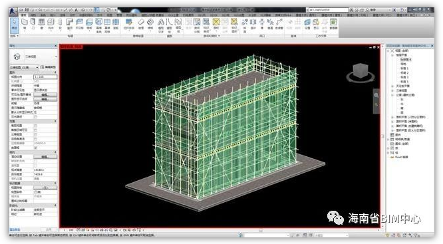Select the Curtain Grid tool
This screenshot has width=443, height=244.
click(107, 25)
